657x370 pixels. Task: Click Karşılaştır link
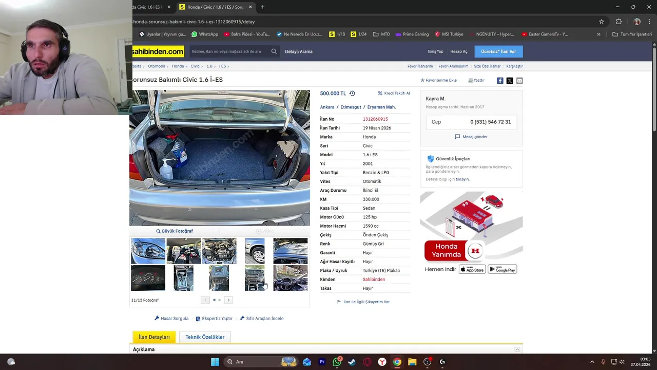pos(514,66)
